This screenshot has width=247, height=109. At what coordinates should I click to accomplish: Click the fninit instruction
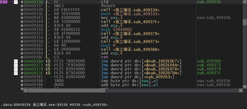point(108,6)
